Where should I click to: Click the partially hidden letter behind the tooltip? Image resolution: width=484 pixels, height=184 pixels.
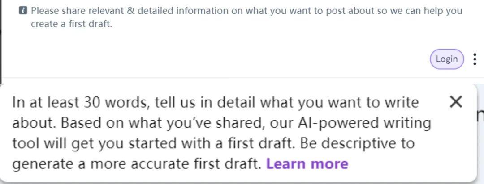tap(480, 115)
